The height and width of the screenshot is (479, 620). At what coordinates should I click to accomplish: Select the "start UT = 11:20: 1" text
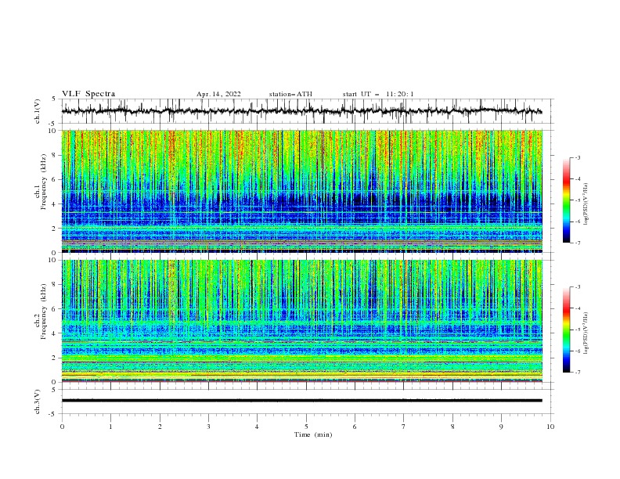click(378, 94)
